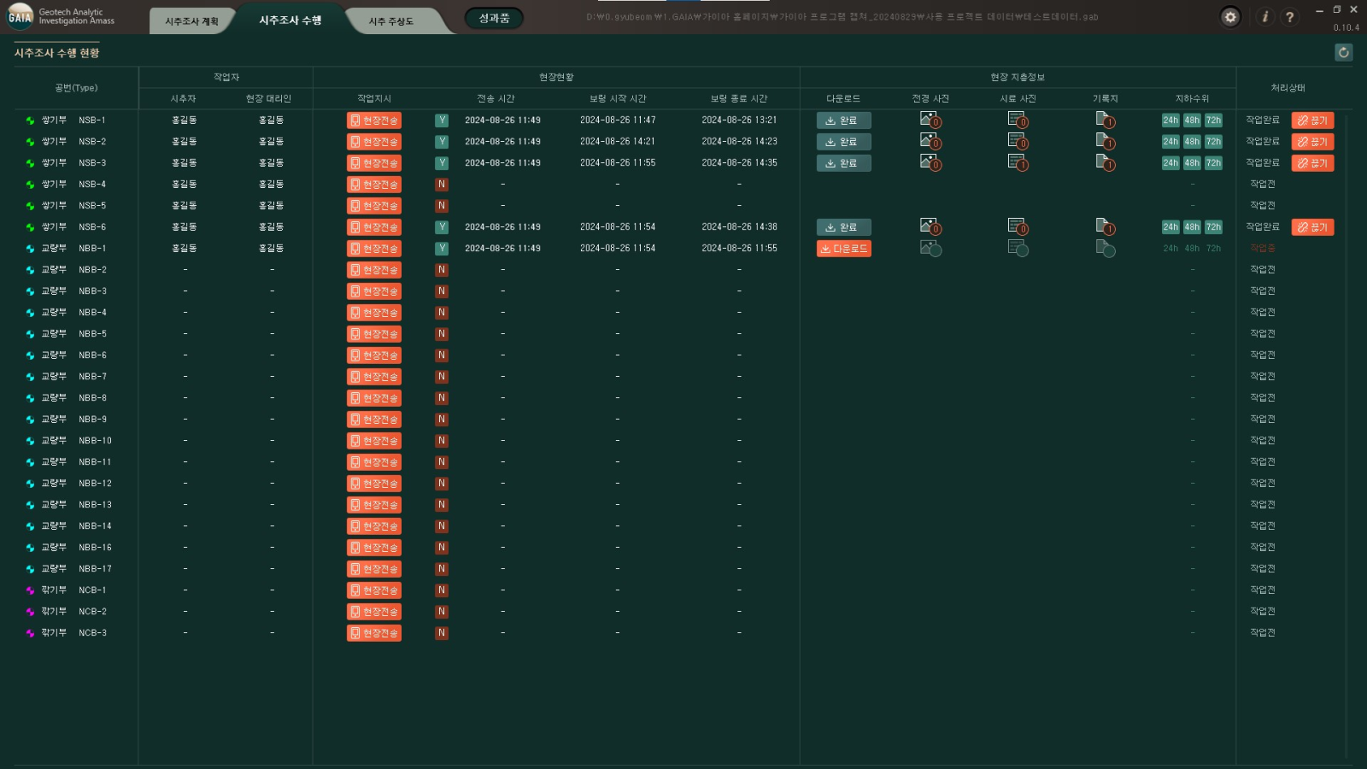Click 끊기 disconnect button for NSB-2
Viewport: 1367px width, 769px height.
[1312, 142]
